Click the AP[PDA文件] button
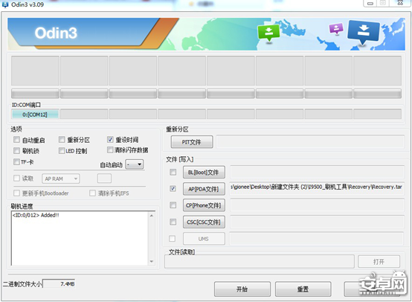Image resolution: width=412 pixels, height=302 pixels. [204, 189]
